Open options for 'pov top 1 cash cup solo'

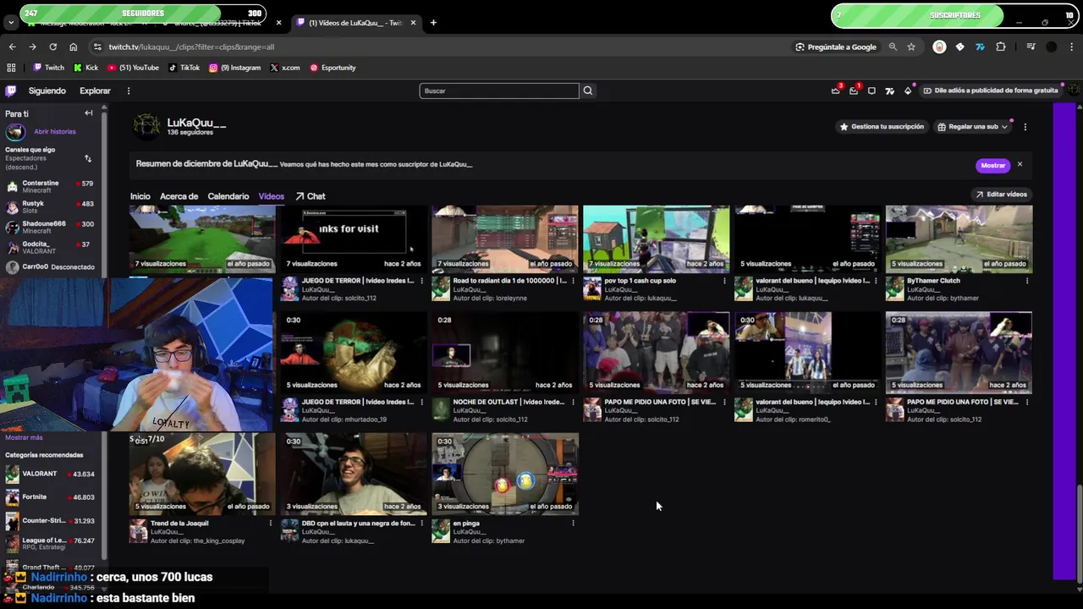pyautogui.click(x=724, y=280)
